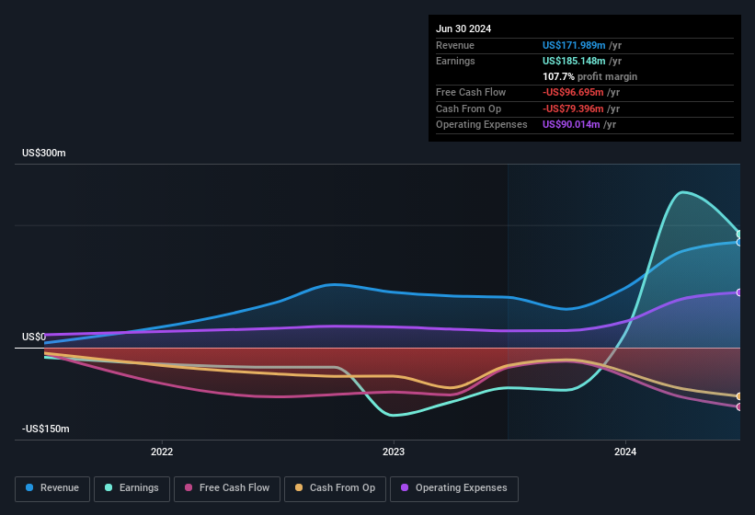Image resolution: width=755 pixels, height=515 pixels.
Task: Click the 107.7% profit margin text
Action: (x=589, y=76)
